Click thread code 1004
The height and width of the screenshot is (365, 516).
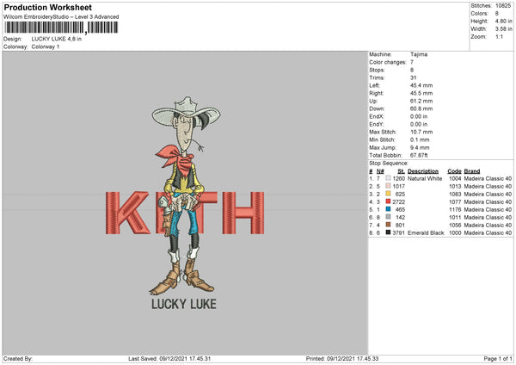tap(455, 178)
